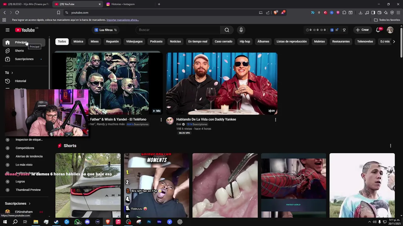This screenshot has height=226, width=403.
Task: Click the vidIQ blue logo in YouTube header
Action: (x=332, y=30)
